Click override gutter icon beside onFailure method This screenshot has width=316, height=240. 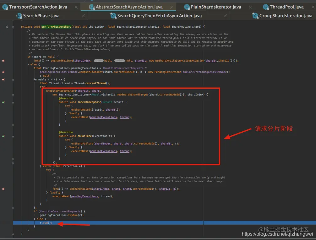point(3,136)
